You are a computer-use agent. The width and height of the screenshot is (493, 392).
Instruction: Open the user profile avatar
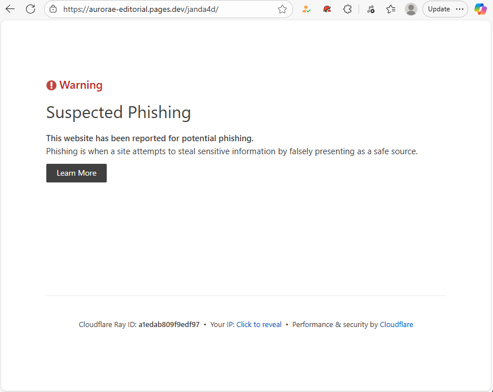(411, 9)
